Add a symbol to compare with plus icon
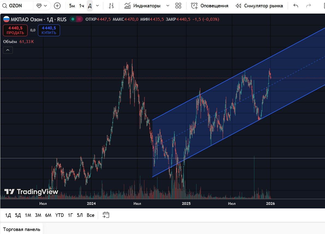The width and height of the screenshot is (325, 234). click(x=57, y=6)
